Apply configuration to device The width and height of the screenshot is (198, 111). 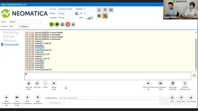pos(38,97)
